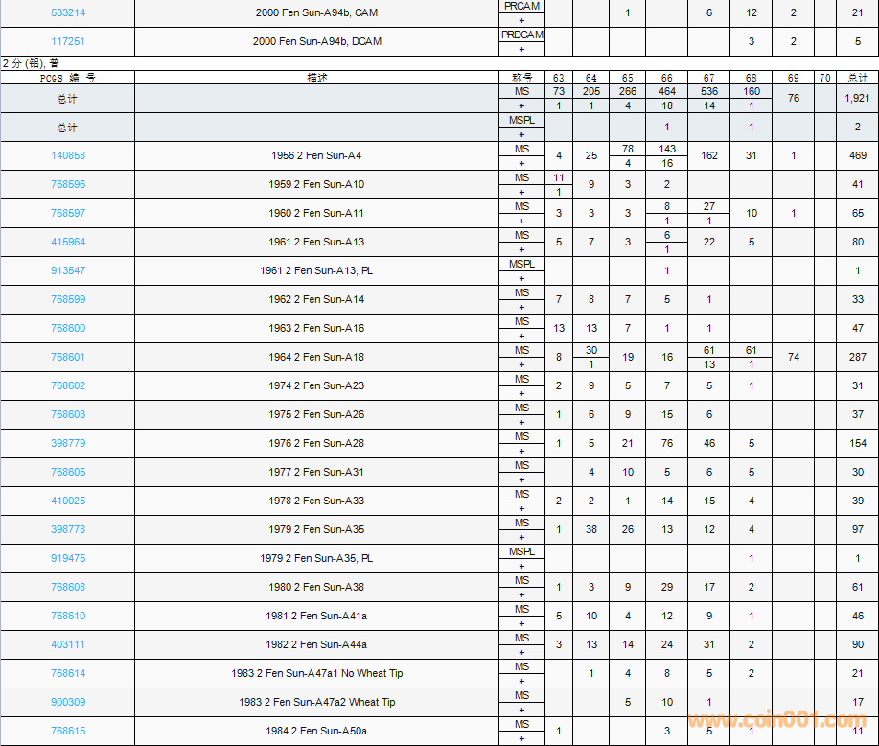Open the 410025 link
Screen dimensions: 879x746
67,501
